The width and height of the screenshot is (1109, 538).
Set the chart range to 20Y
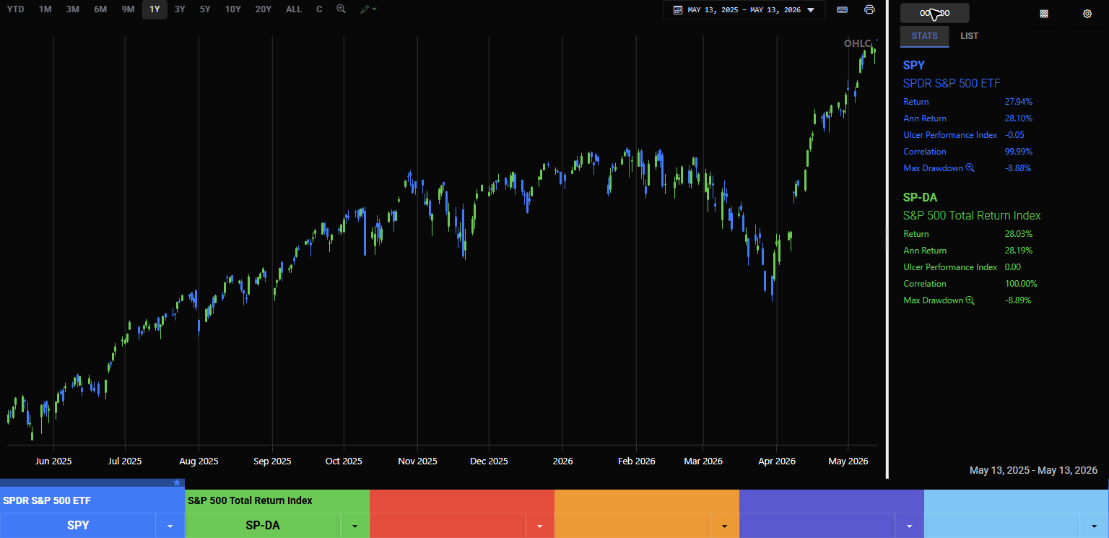click(264, 9)
